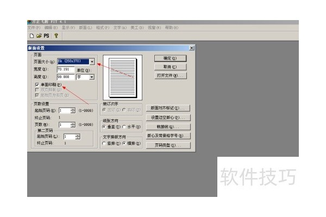Image resolution: width=326 pixels, height=217 pixels.
Task: Select 水平 paper orientation
Action: [124, 126]
